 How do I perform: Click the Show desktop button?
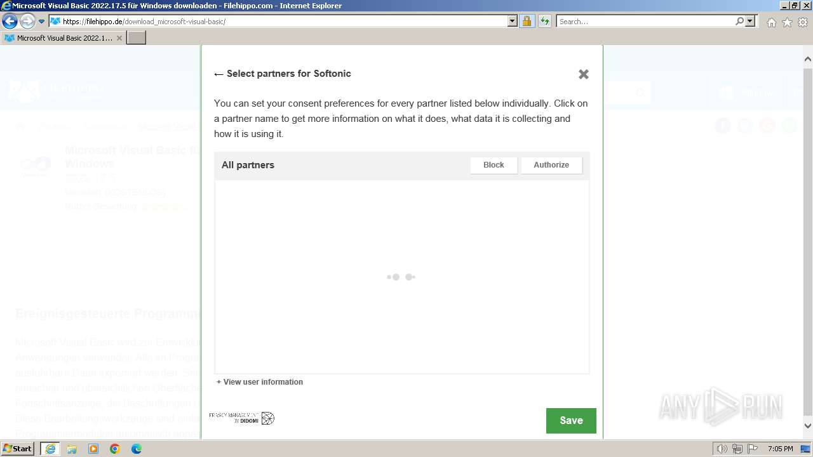pyautogui.click(x=806, y=449)
